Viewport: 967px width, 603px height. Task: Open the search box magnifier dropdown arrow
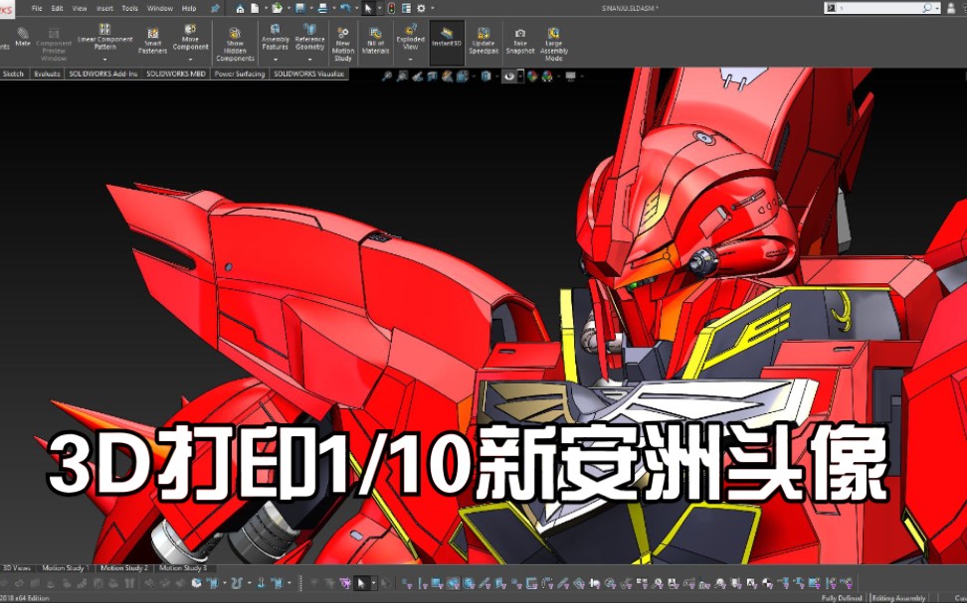(x=937, y=8)
